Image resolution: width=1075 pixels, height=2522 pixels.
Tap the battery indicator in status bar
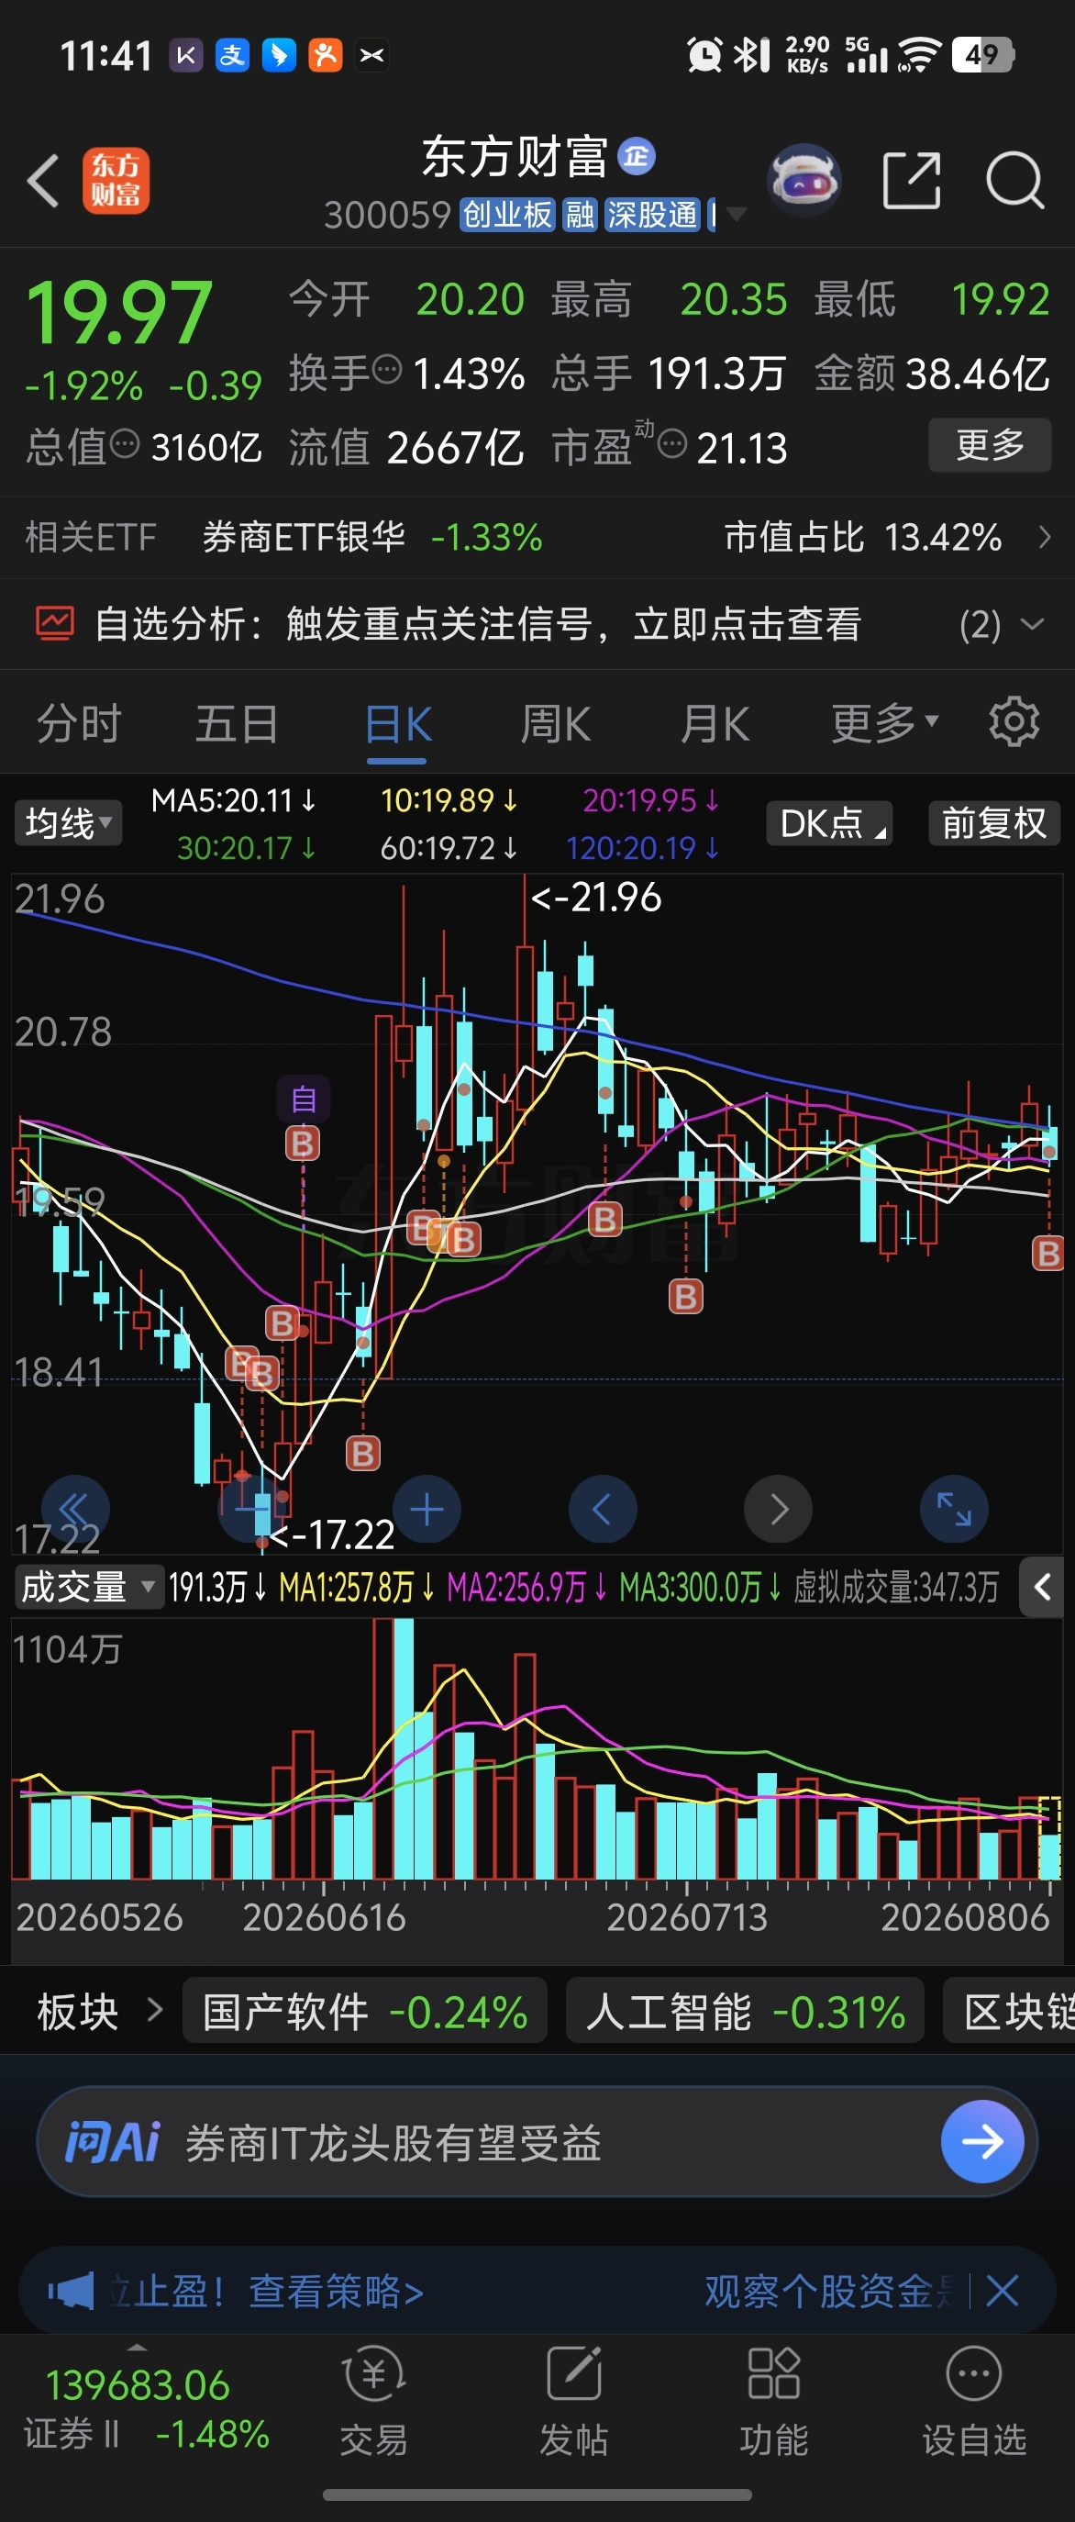coord(982,55)
